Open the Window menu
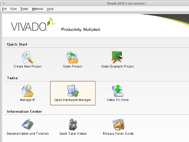This screenshot has width=189, height=142. pyautogui.click(x=37, y=9)
